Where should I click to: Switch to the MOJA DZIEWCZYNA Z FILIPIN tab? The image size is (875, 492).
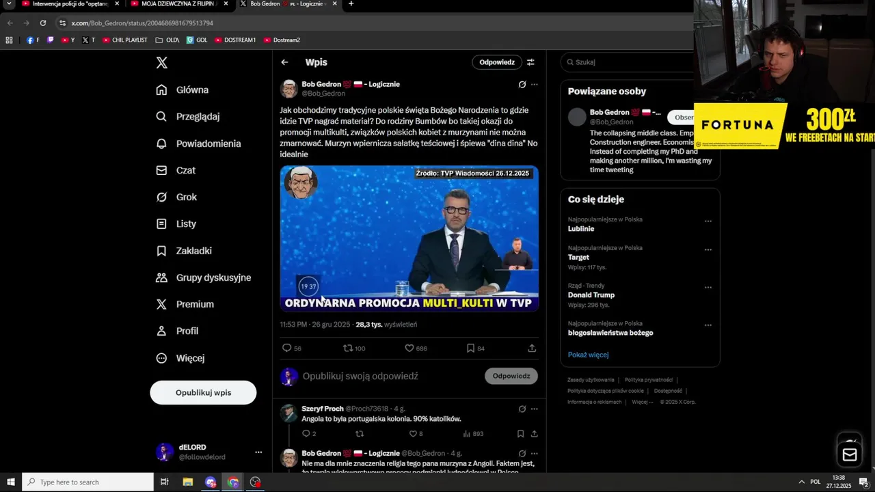[179, 4]
